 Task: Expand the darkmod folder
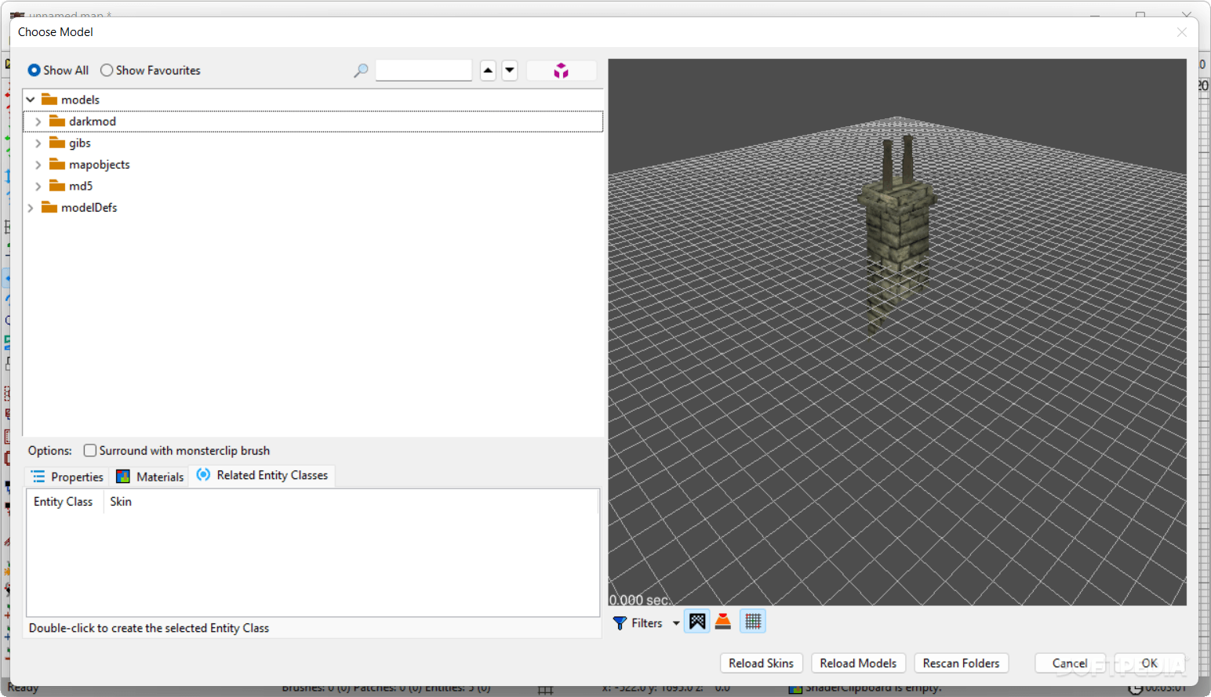(x=38, y=122)
